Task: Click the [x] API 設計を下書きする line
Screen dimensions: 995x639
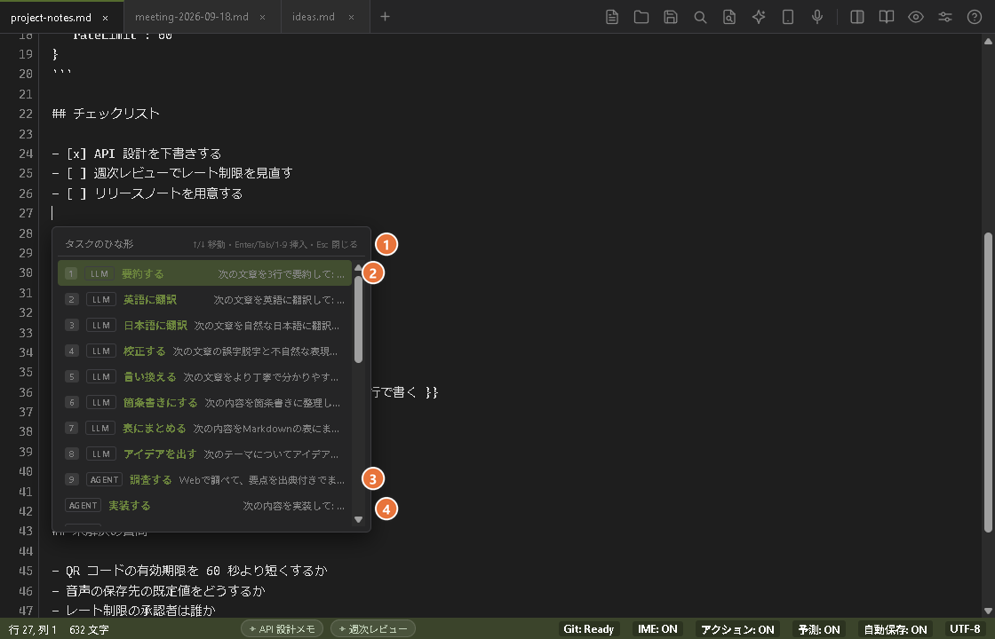Action: [x=137, y=154]
